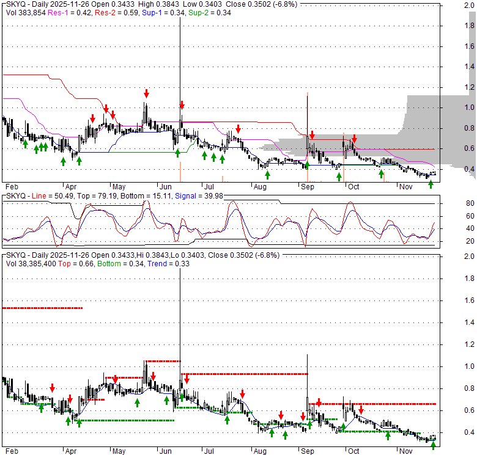Click the Top = 0.66 label in bottom chart
477x455 pixels.
(76, 264)
